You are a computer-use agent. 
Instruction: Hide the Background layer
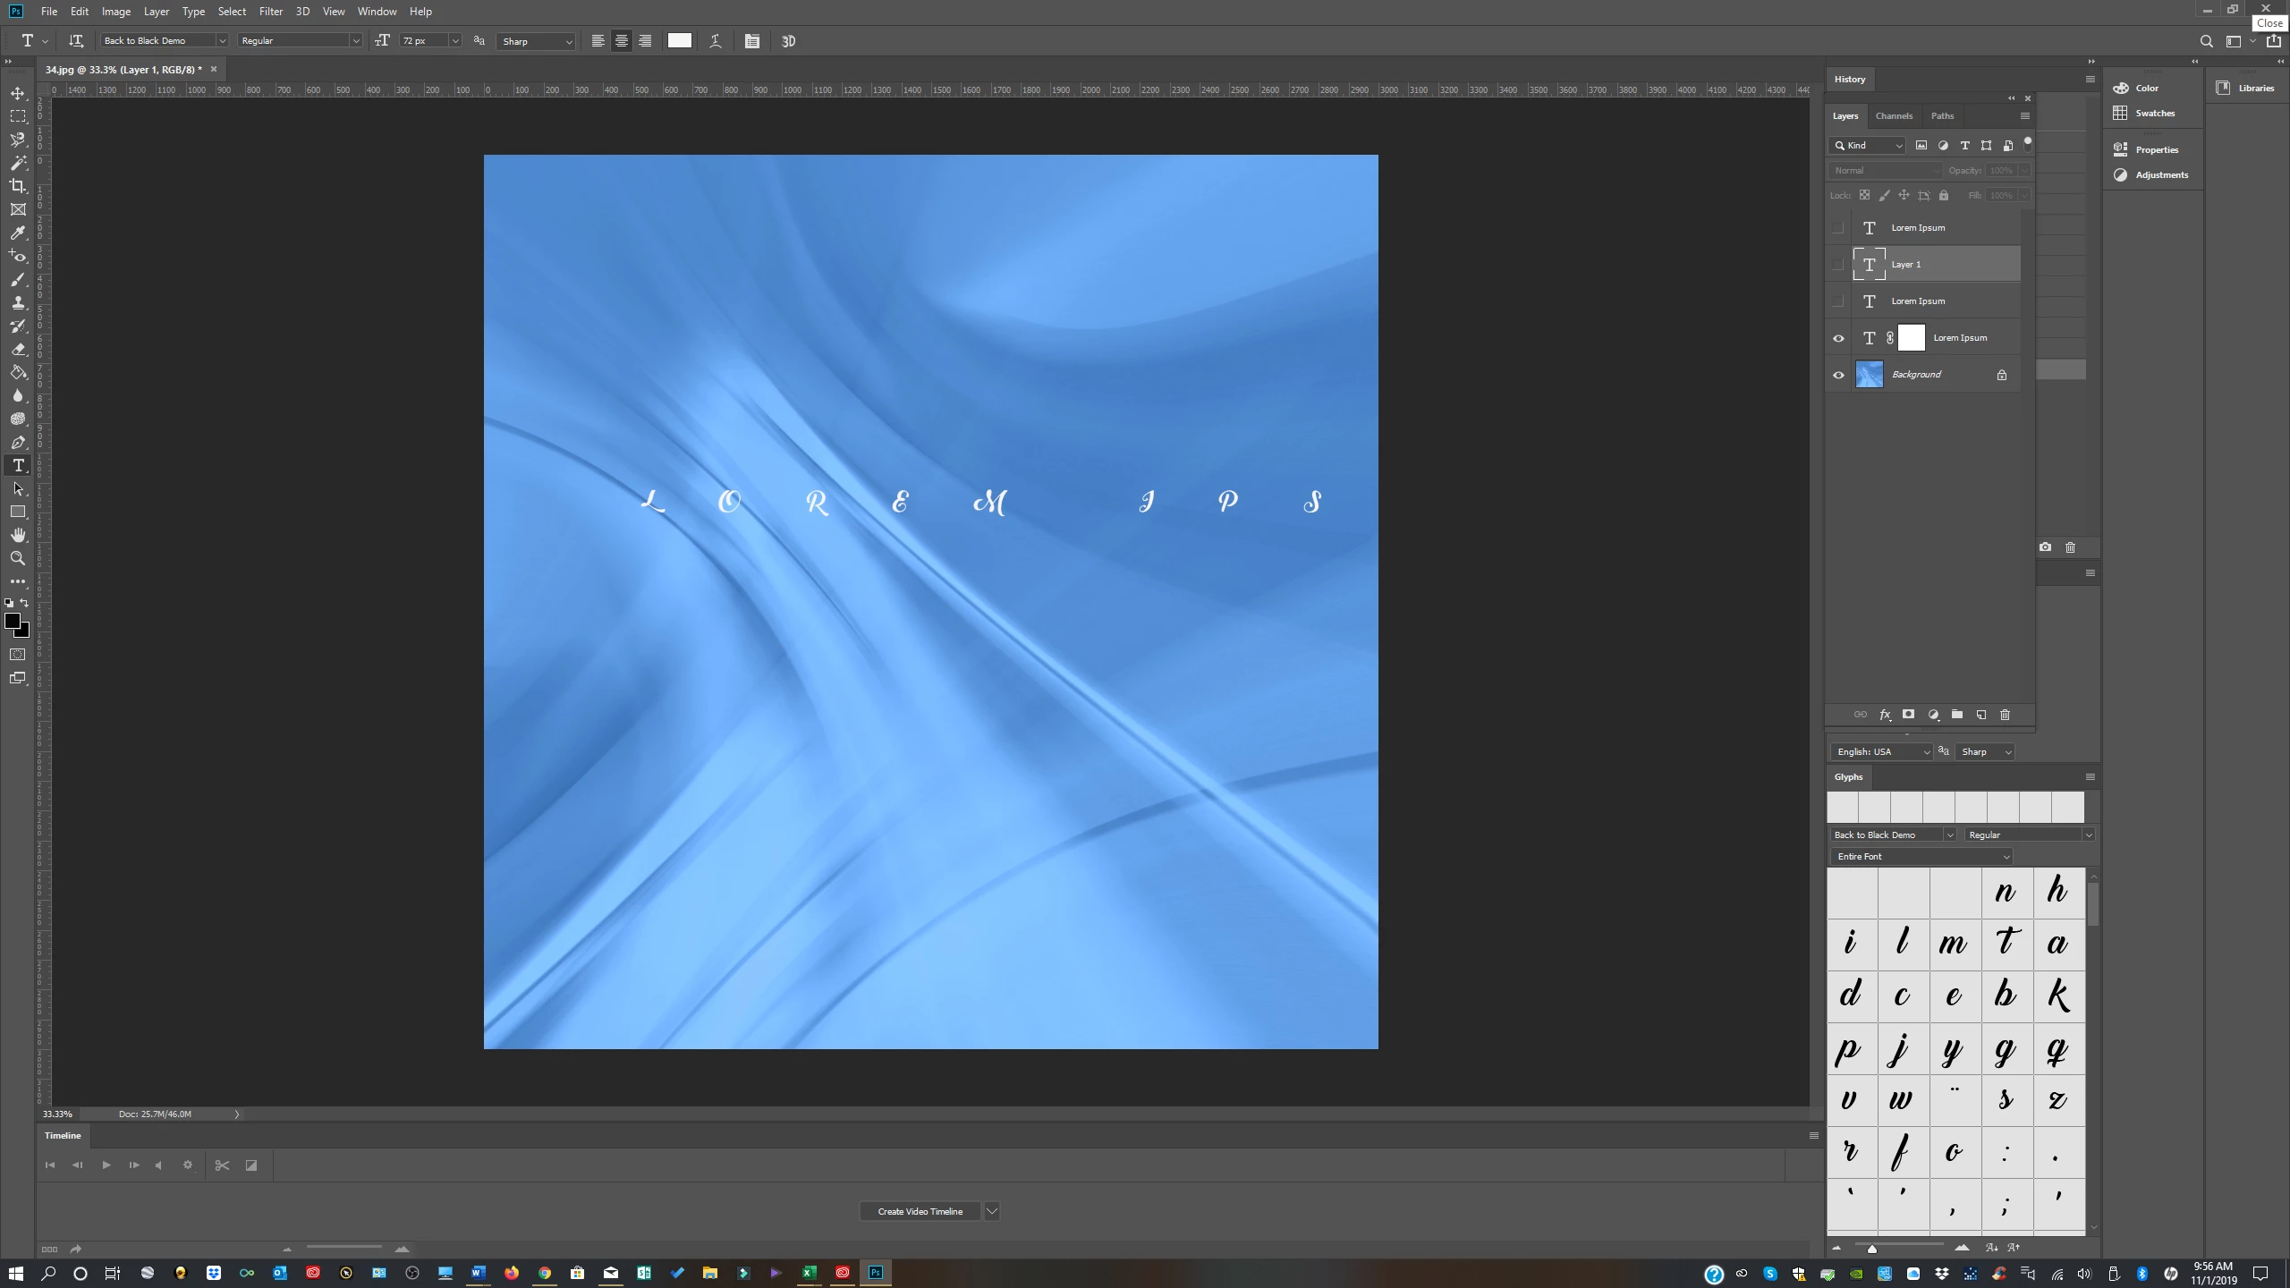[x=1838, y=375]
